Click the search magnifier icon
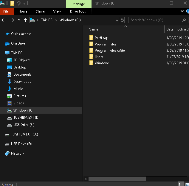The height and width of the screenshot is (186, 189). 184,20
